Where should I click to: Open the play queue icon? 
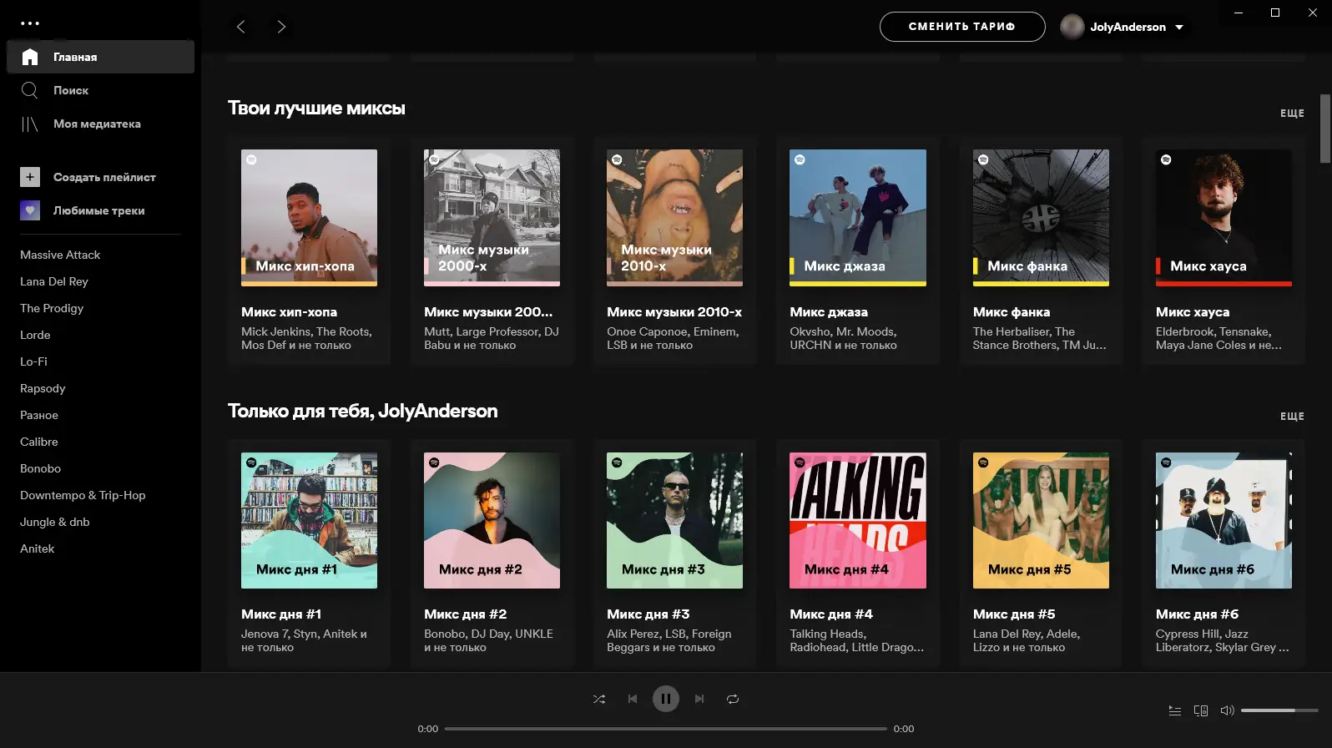(x=1175, y=710)
